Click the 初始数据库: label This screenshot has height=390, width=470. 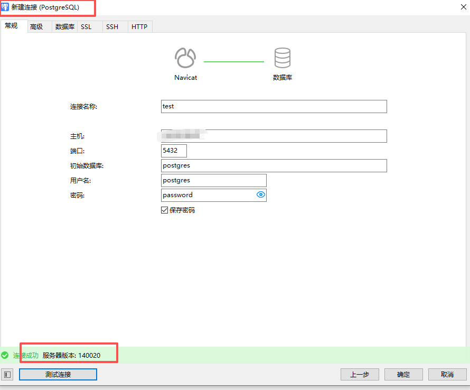(87, 165)
